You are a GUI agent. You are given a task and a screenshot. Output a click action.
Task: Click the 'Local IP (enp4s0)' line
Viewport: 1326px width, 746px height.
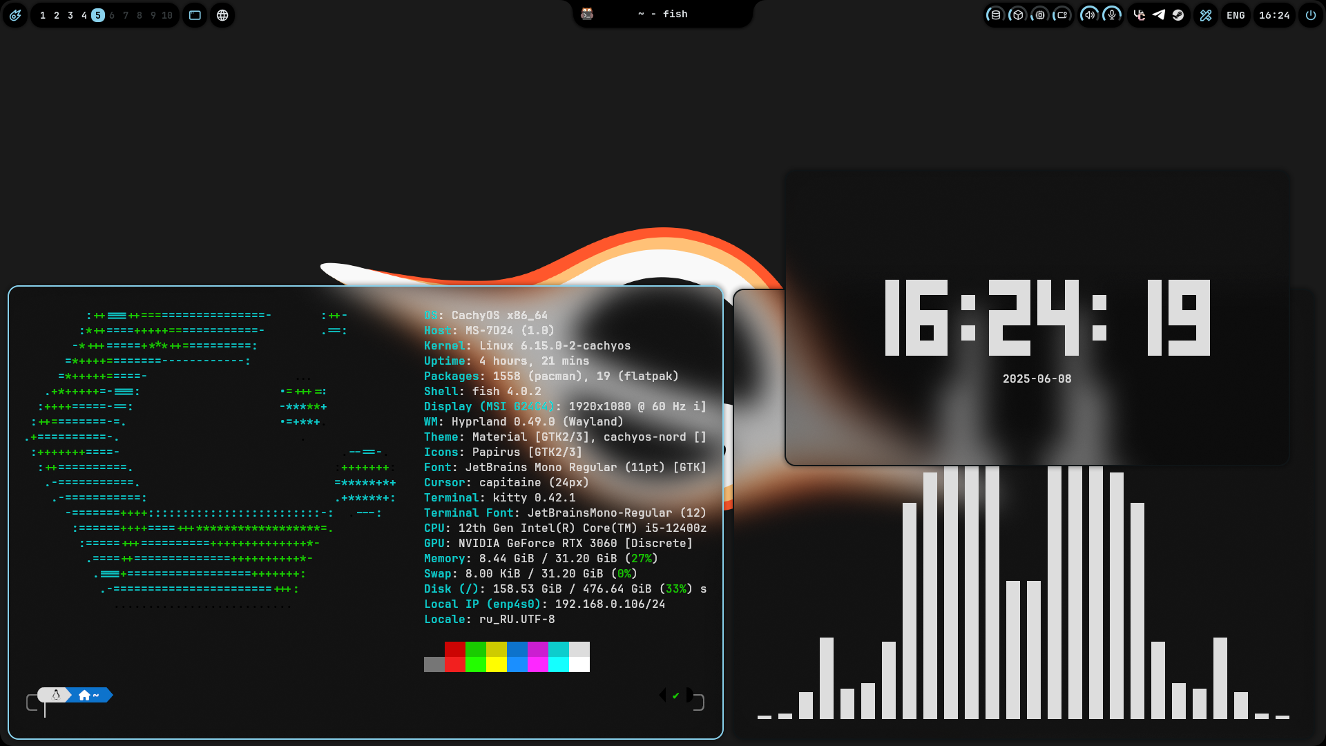coord(544,604)
